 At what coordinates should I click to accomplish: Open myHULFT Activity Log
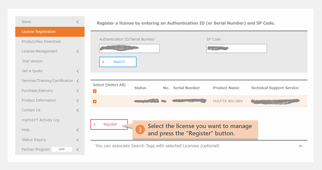pyautogui.click(x=41, y=120)
